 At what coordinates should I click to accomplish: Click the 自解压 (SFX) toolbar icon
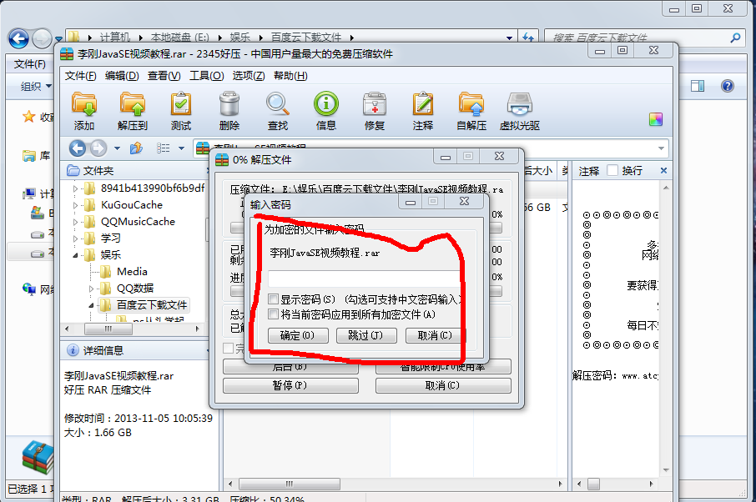pyautogui.click(x=471, y=111)
